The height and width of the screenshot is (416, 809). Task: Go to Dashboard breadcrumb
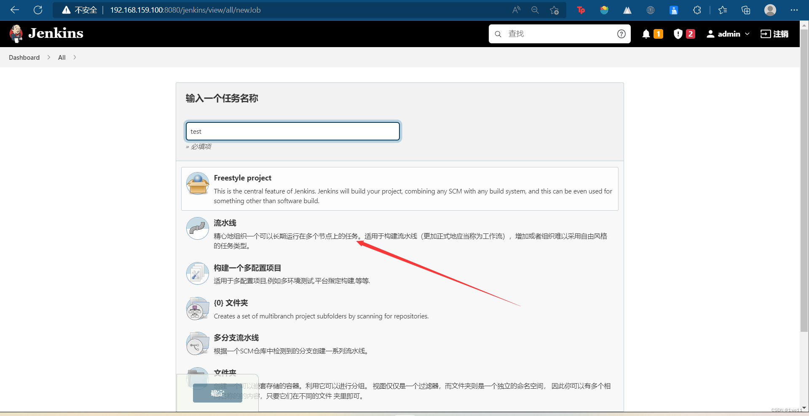pyautogui.click(x=24, y=57)
